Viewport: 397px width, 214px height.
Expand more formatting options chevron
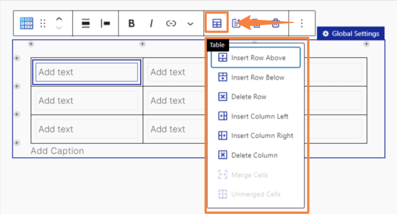pos(190,24)
